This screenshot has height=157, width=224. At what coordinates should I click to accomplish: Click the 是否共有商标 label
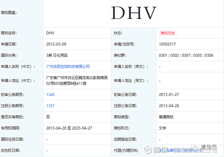click(12, 117)
